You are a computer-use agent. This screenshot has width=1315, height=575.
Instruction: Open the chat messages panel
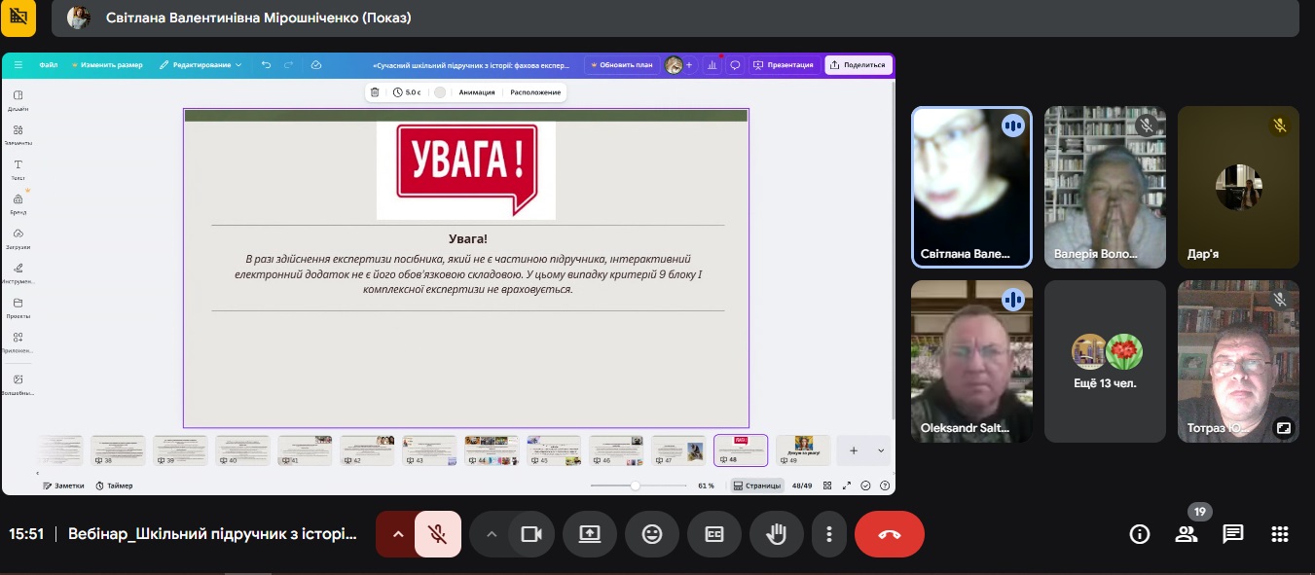click(x=1233, y=534)
